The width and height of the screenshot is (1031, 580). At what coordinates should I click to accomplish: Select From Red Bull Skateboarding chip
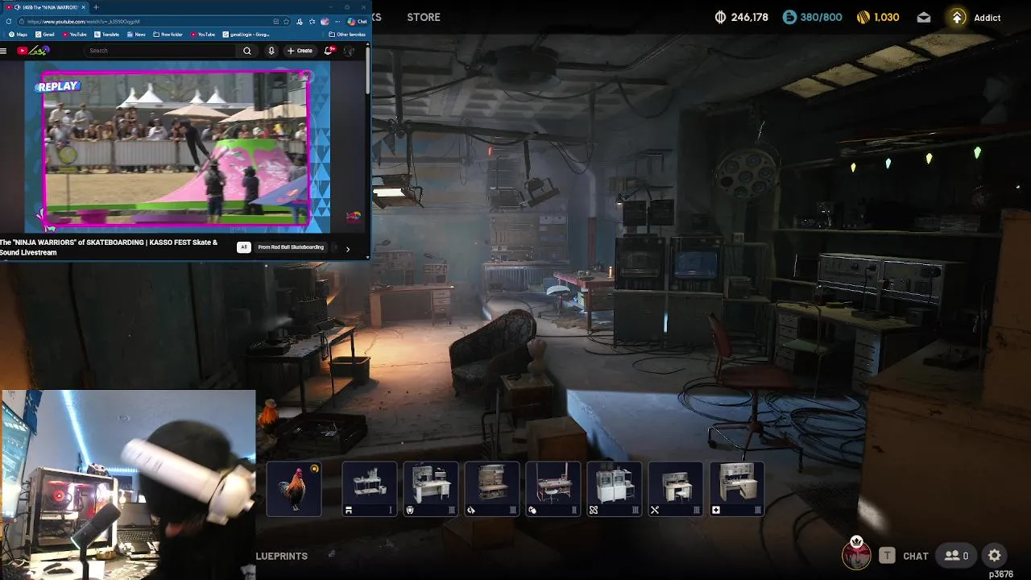click(291, 247)
